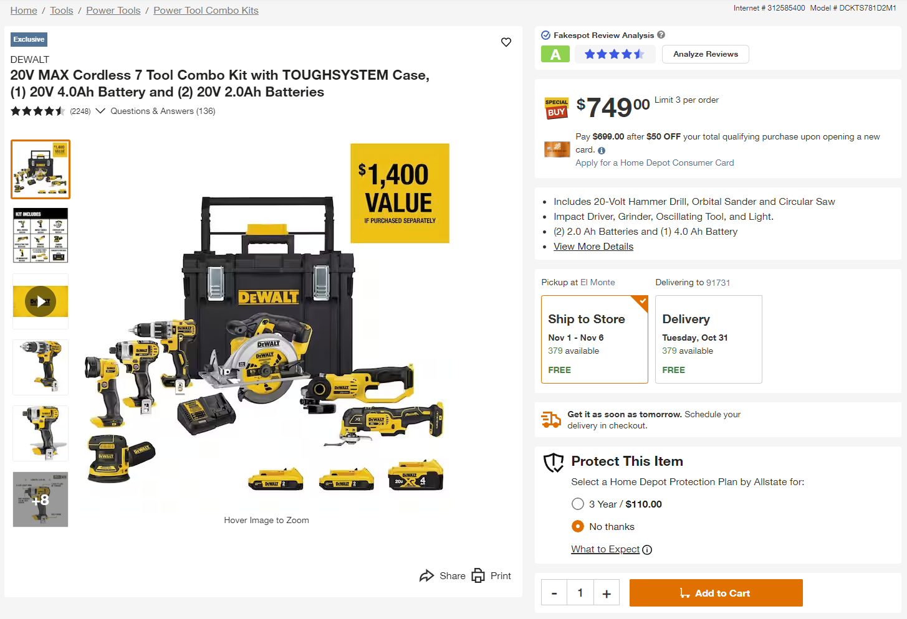
Task: Go to Power Tool Combo Kits breadcrumb
Action: (206, 11)
